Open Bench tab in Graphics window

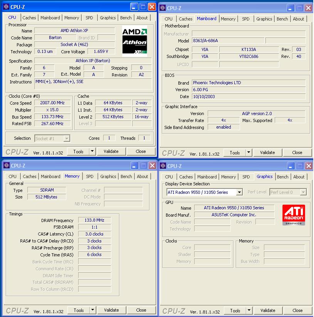pyautogui.click(x=283, y=177)
